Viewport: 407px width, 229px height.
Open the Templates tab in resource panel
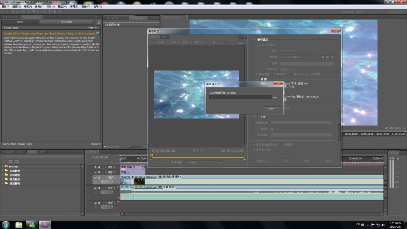[66, 22]
